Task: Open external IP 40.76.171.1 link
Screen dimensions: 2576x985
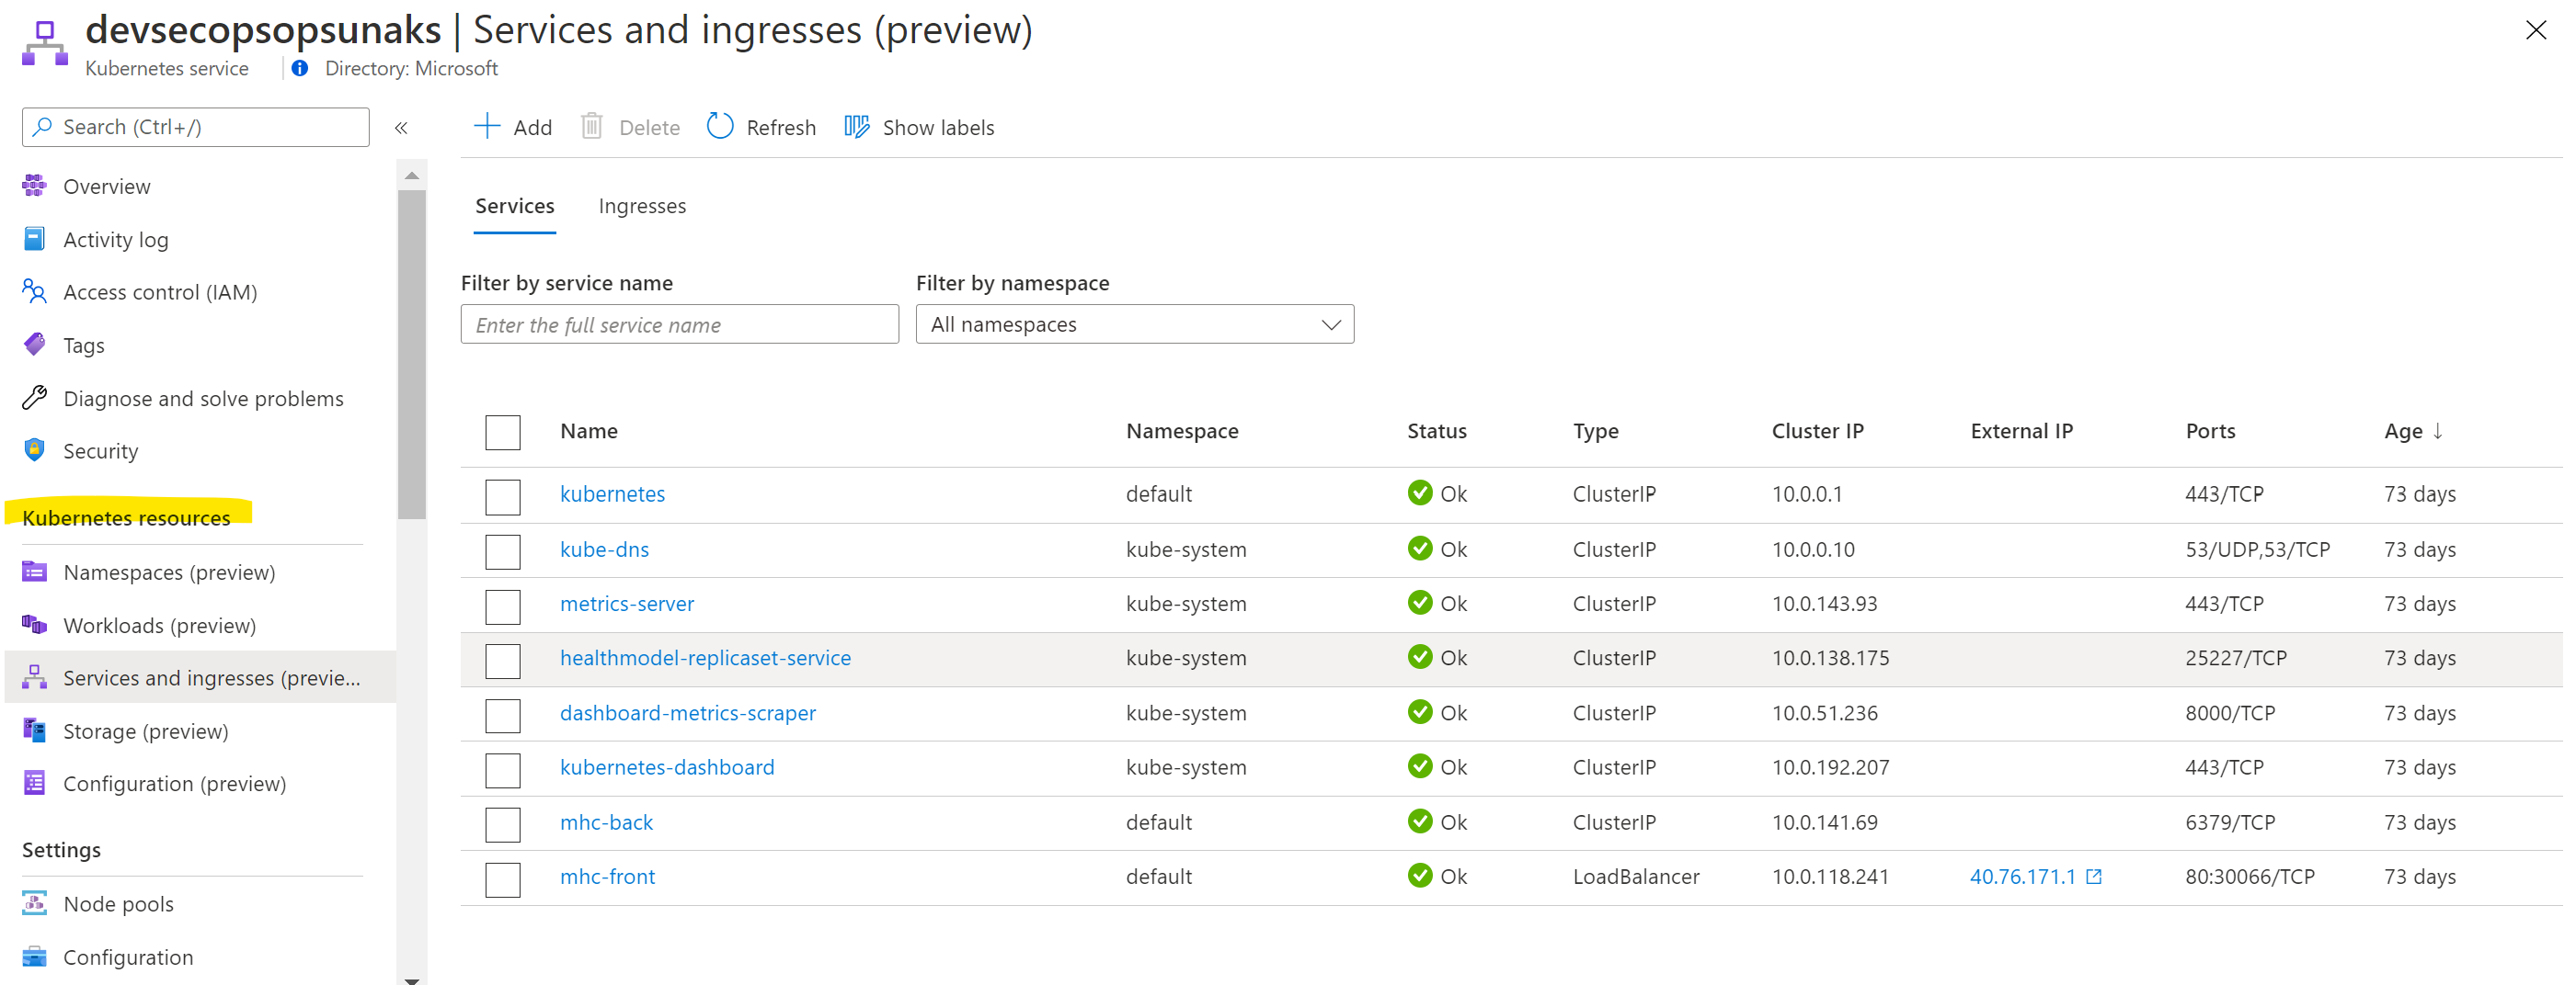Action: pyautogui.click(x=2022, y=876)
